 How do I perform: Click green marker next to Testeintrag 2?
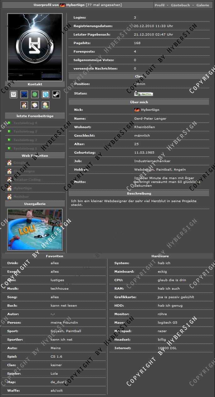(x=9, y=140)
